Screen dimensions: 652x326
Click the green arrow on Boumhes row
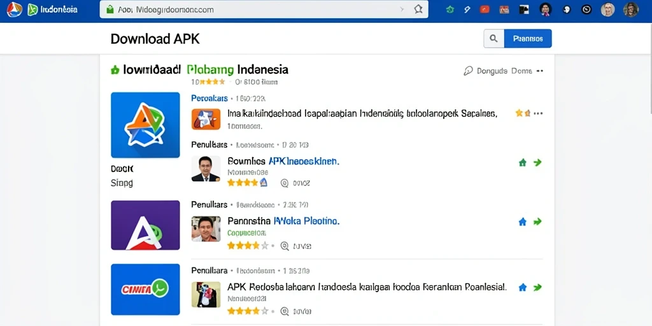[537, 162]
